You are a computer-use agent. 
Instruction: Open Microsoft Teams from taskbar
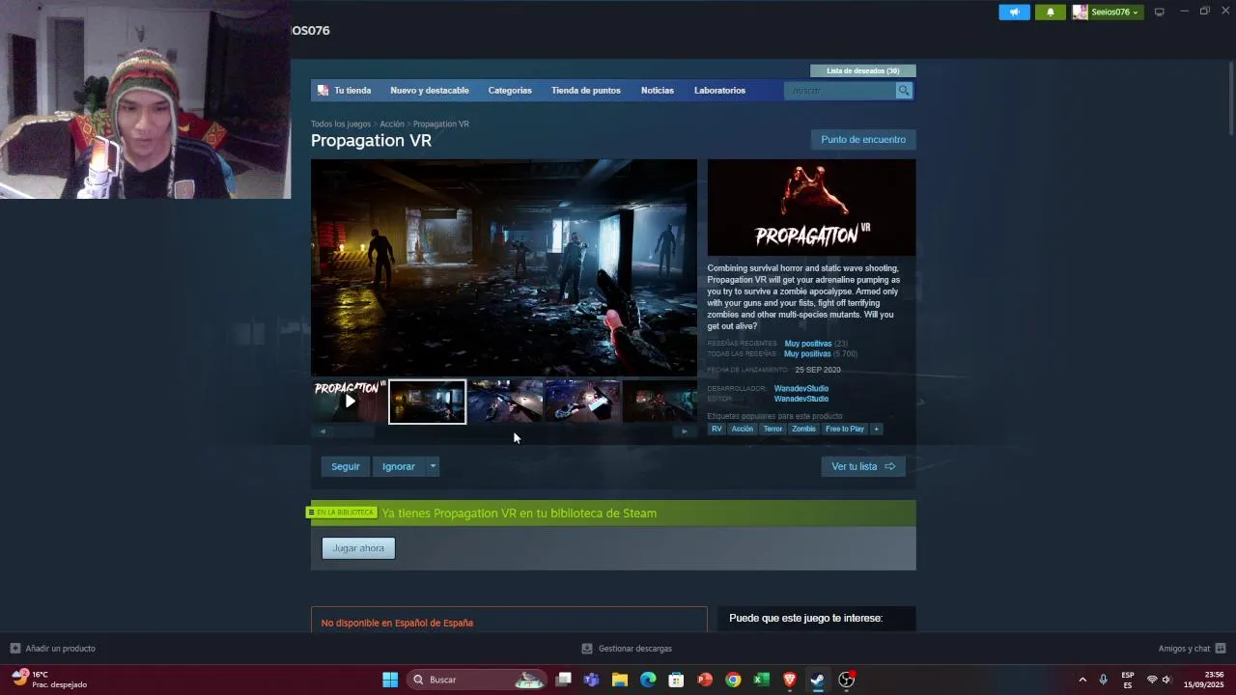(x=592, y=680)
